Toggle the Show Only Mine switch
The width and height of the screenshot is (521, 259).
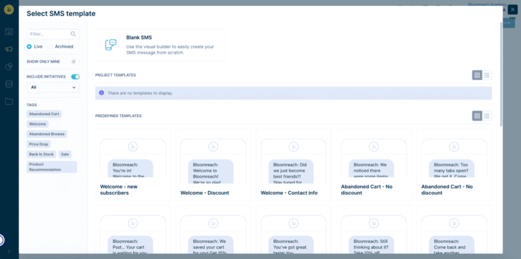75,61
